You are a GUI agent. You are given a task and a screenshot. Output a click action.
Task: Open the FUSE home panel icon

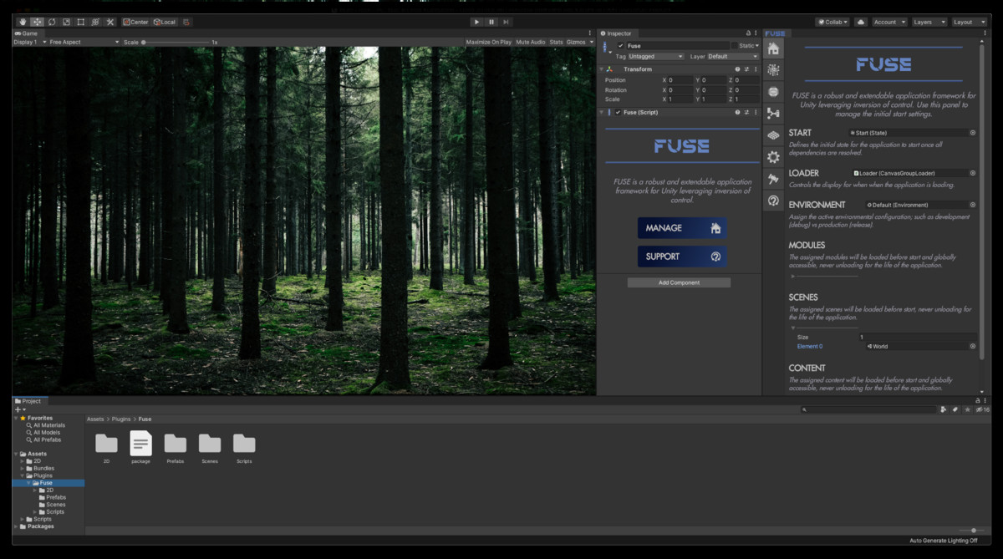pyautogui.click(x=773, y=48)
